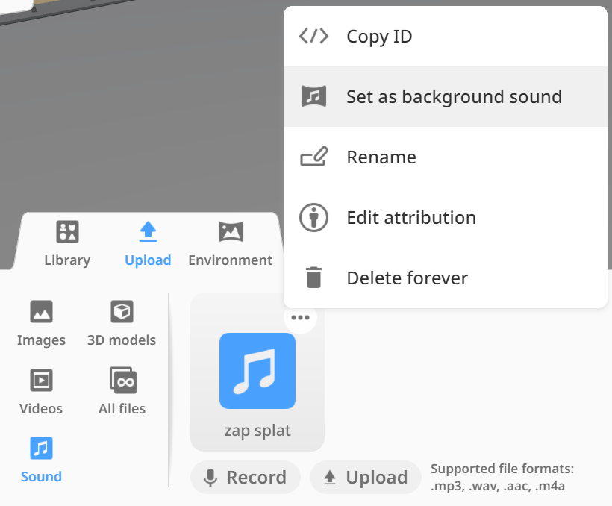612x506 pixels.
Task: Click the Rename pencil icon
Action: click(313, 157)
